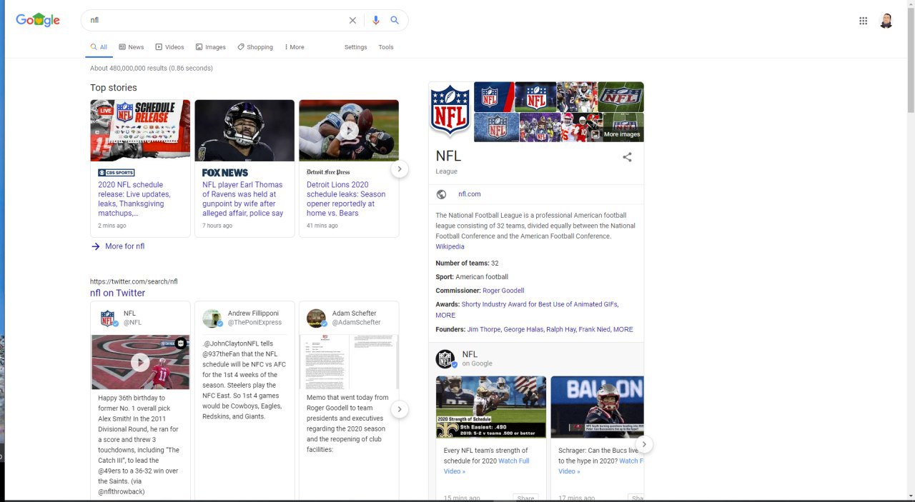Open the Earl Thomas Fox News story

coord(243,199)
